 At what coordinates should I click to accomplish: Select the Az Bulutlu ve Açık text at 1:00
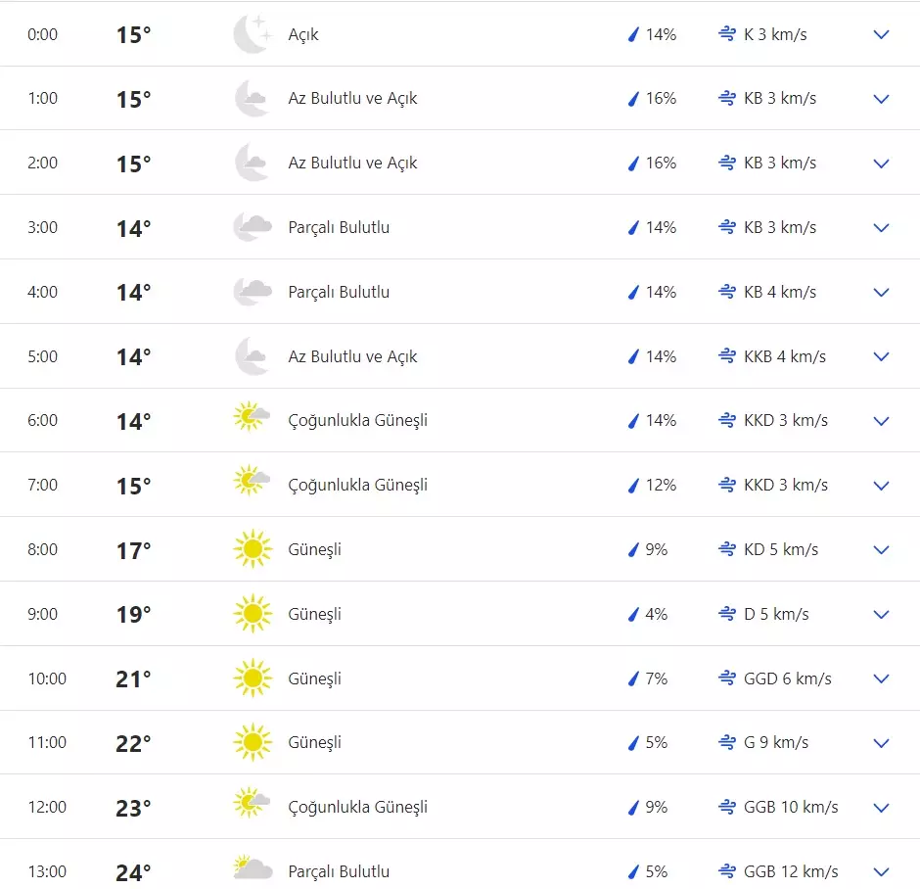[x=351, y=98]
